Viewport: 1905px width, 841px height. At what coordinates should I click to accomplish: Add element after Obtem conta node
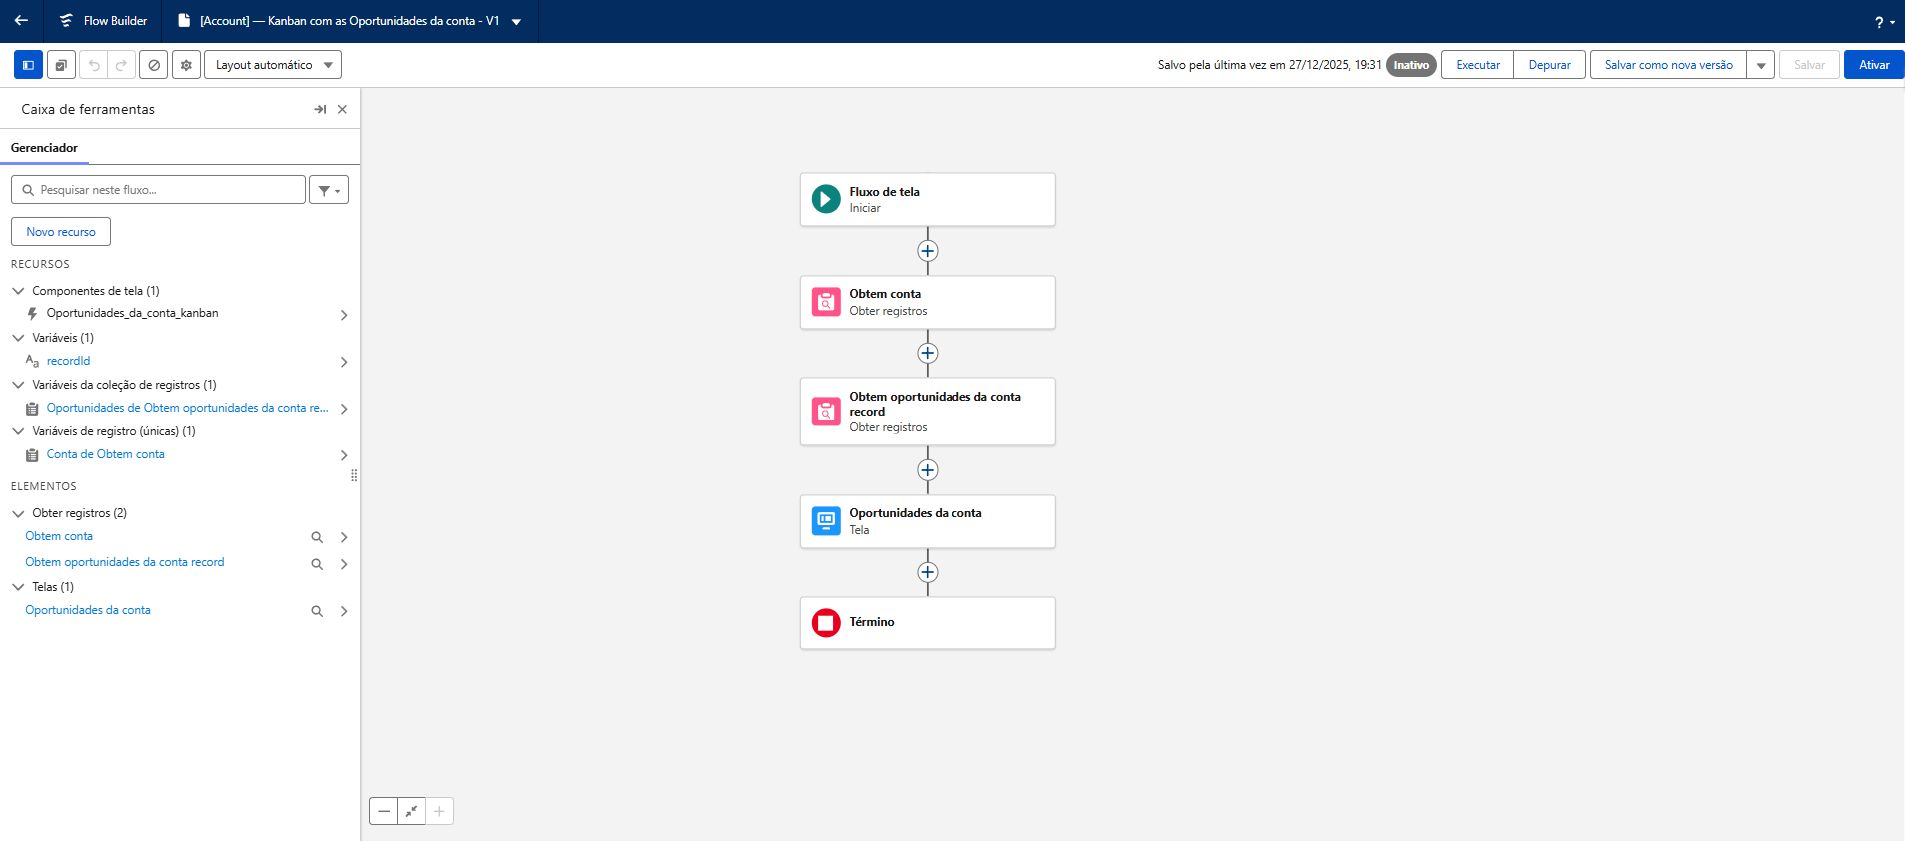coord(928,353)
